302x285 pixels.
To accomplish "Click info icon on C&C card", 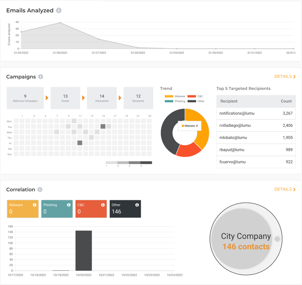I will pyautogui.click(x=103, y=205).
